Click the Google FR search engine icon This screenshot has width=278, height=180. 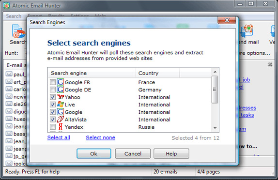coord(60,82)
